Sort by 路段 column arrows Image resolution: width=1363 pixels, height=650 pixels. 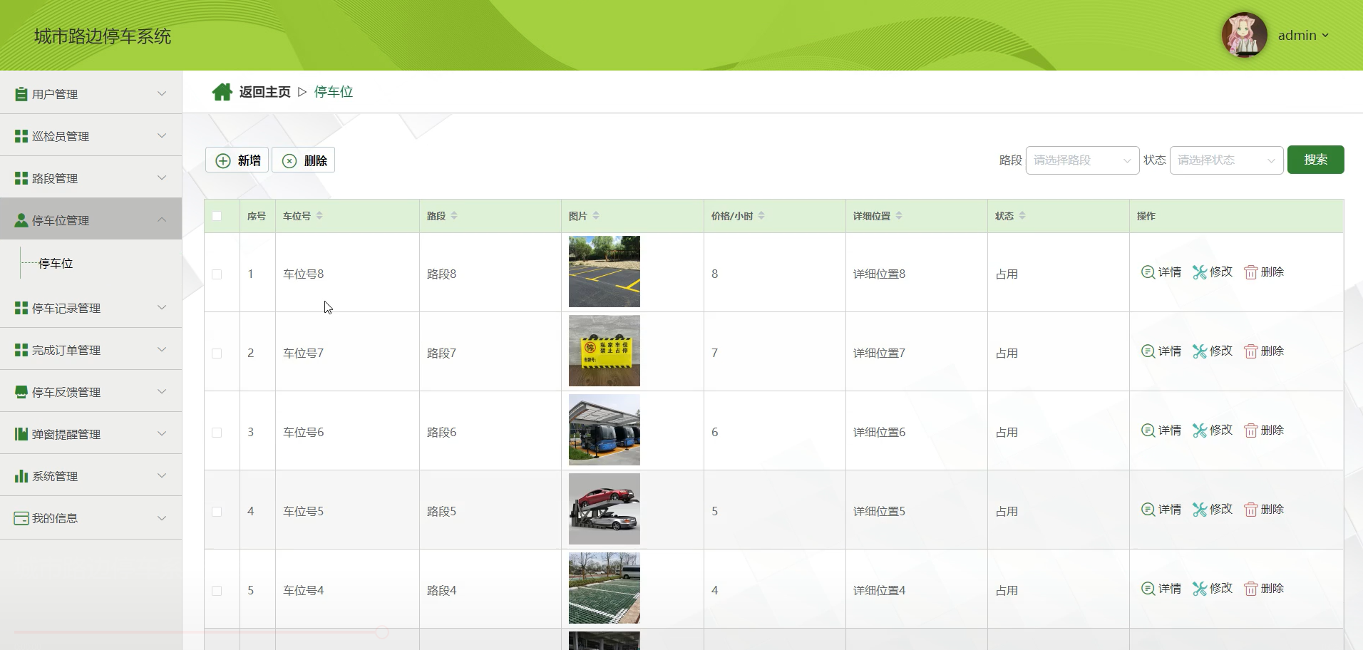pos(454,216)
